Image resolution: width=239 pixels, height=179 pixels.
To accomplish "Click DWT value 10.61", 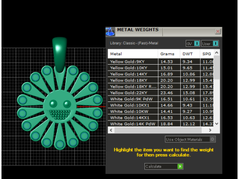I will [189, 99].
